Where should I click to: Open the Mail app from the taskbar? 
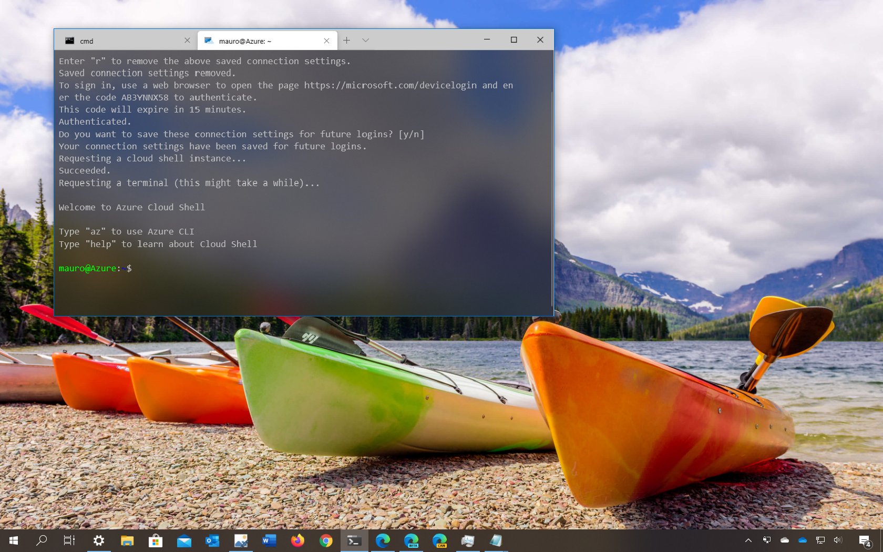pos(184,540)
